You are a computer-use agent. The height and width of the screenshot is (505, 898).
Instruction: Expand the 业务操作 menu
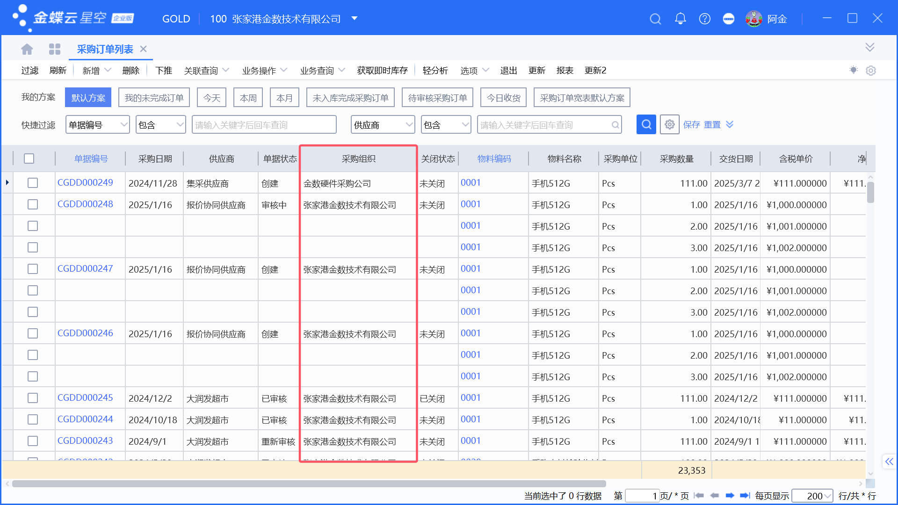pyautogui.click(x=264, y=70)
